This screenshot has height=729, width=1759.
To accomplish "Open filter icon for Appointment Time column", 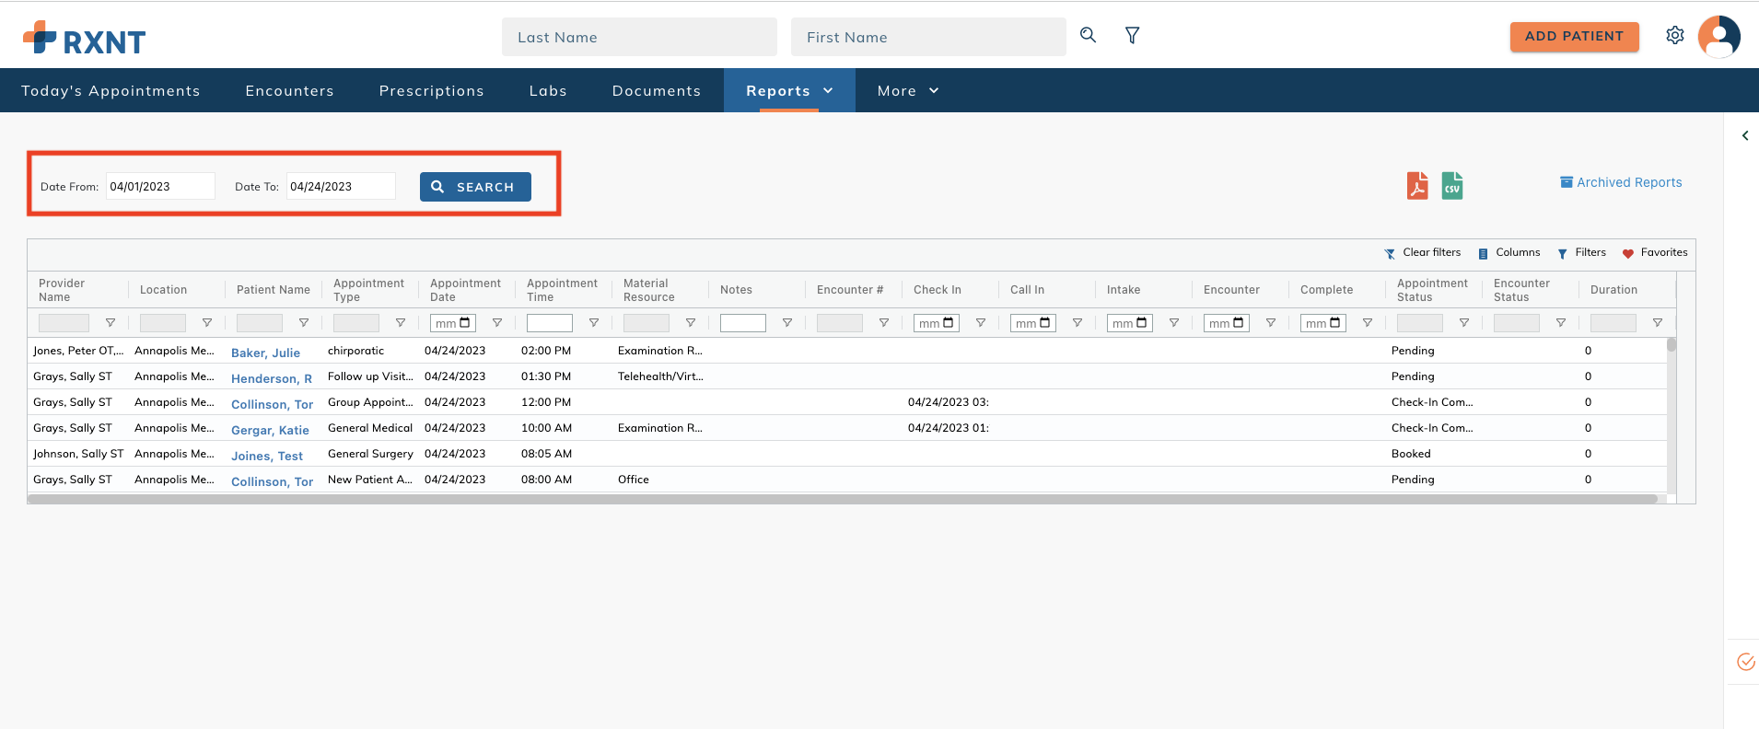I will tap(594, 323).
